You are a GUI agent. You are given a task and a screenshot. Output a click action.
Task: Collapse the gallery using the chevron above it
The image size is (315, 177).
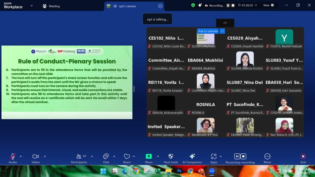[x=225, y=23]
